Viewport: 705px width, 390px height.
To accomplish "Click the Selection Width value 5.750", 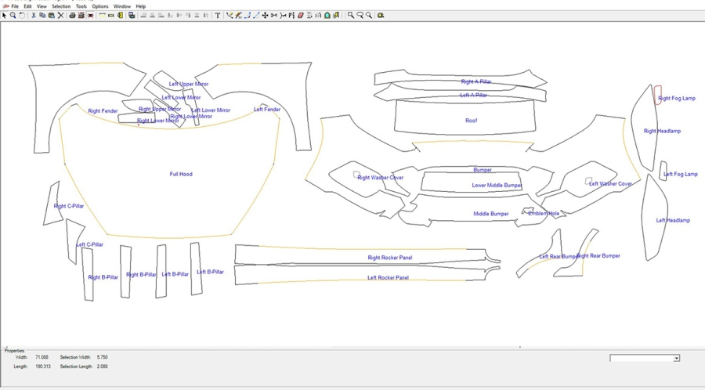I will (x=102, y=357).
